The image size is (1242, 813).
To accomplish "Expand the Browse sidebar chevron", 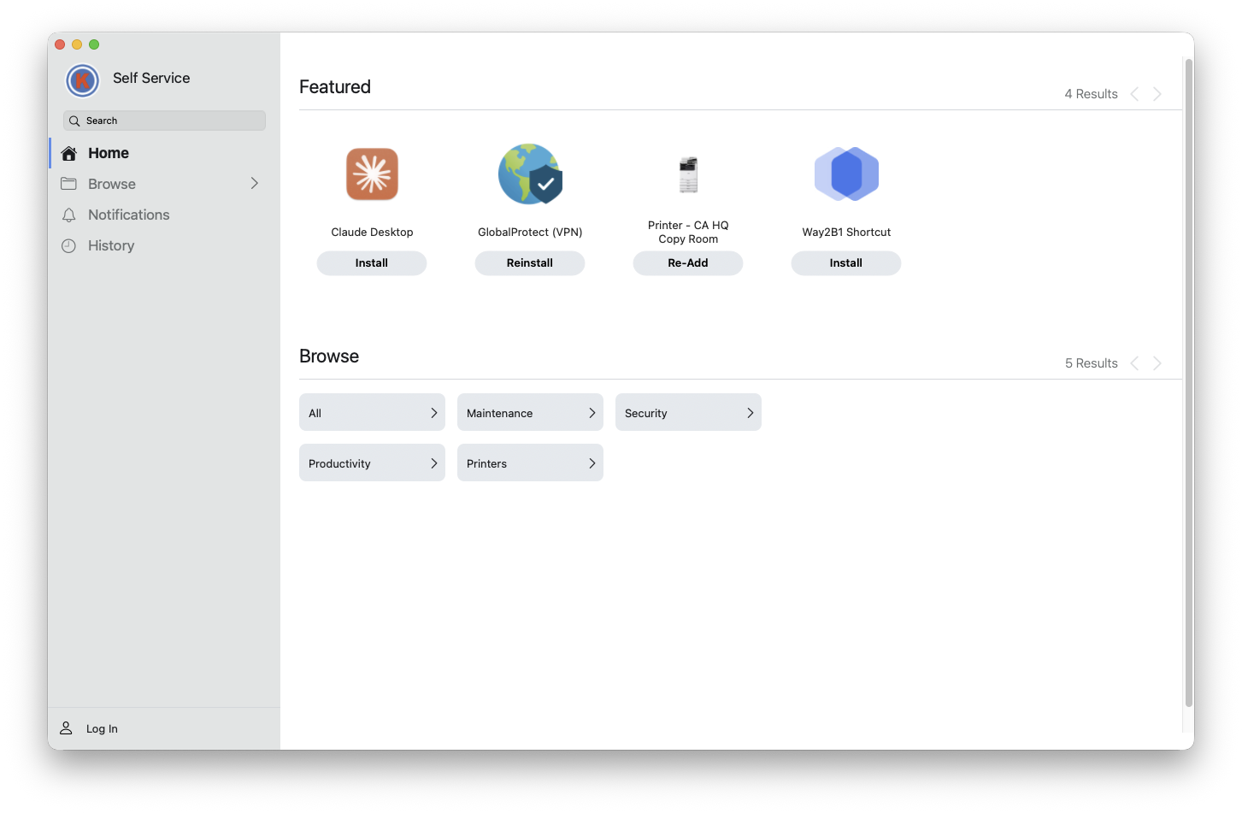I will [x=254, y=183].
